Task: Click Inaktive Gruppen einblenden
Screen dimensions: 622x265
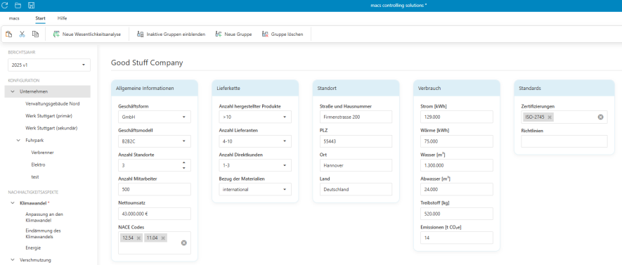Action: tap(171, 34)
